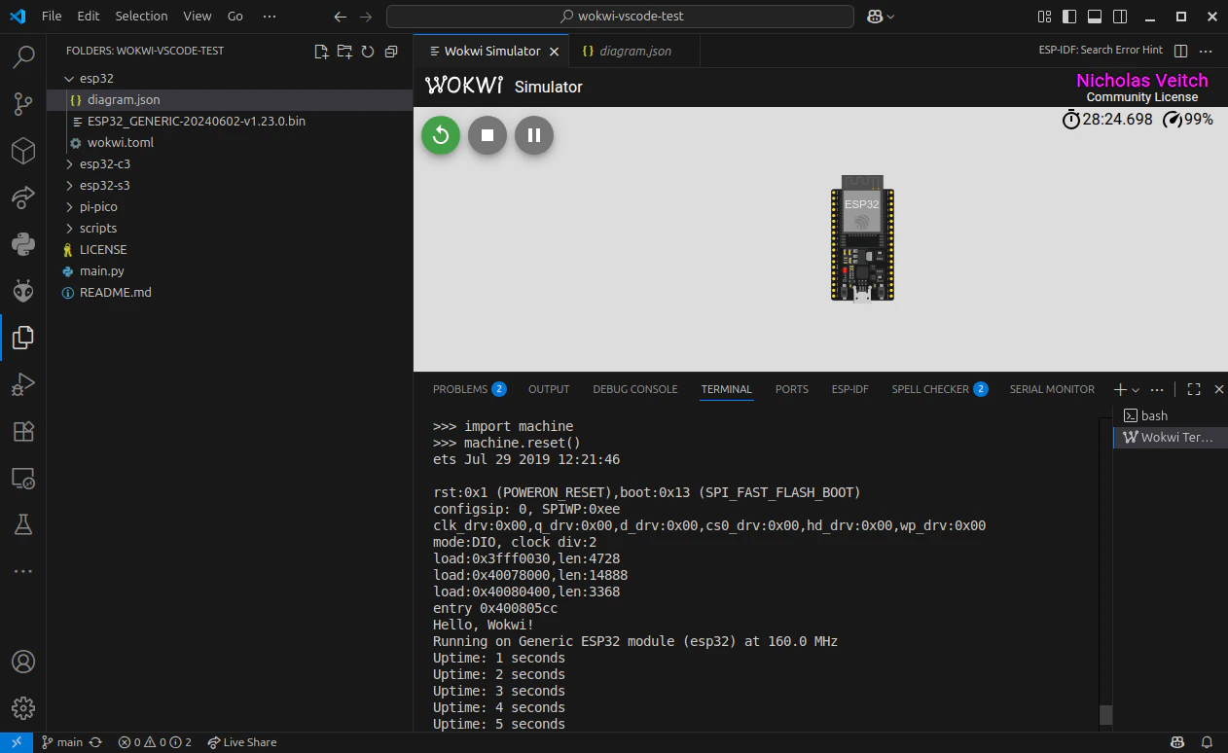Image resolution: width=1228 pixels, height=753 pixels.
Task: Click the New File icon in Explorer
Action: tap(321, 51)
